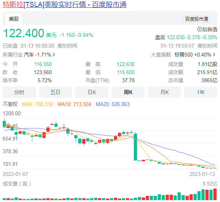This screenshot has height=202, width=220.
Task: Click the MA20: 826.063 indicator label
Action: click(x=113, y=104)
